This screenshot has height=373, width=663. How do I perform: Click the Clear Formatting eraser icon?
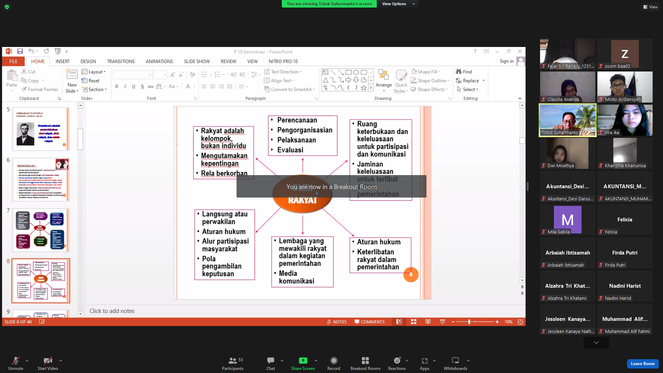tap(193, 75)
